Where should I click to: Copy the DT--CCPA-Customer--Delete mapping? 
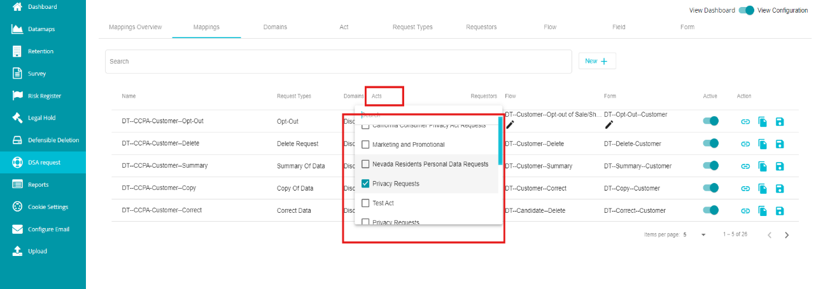click(x=763, y=144)
